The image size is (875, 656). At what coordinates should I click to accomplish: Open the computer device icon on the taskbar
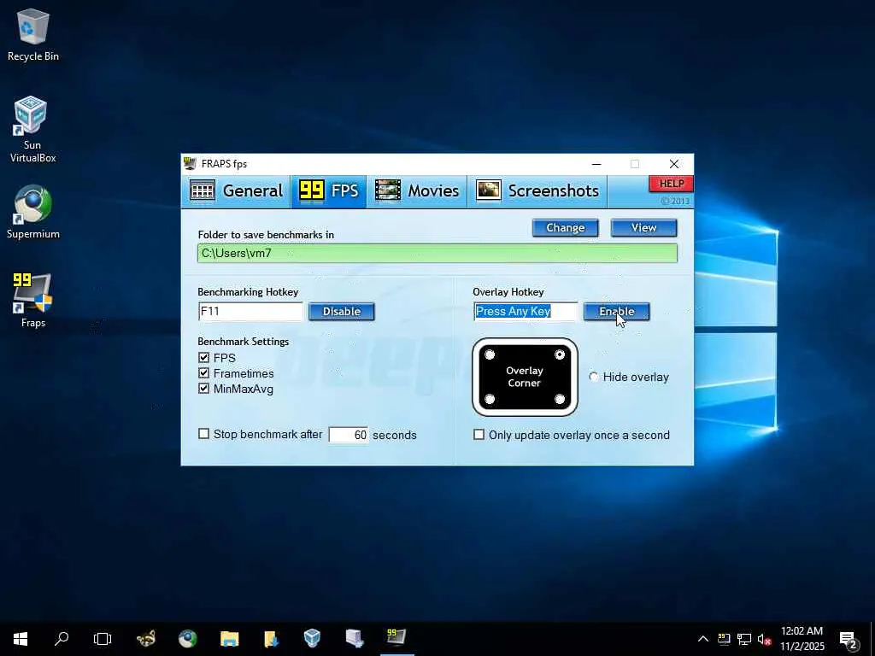pyautogui.click(x=355, y=639)
